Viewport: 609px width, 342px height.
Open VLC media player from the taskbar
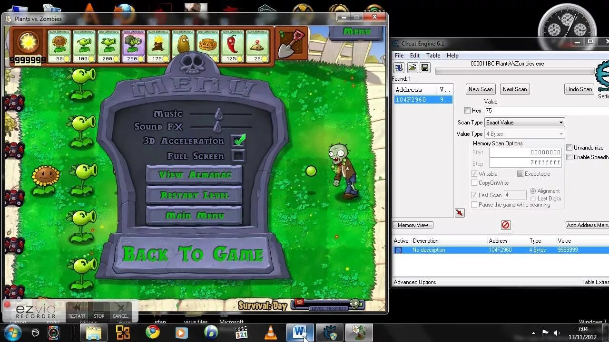(271, 332)
